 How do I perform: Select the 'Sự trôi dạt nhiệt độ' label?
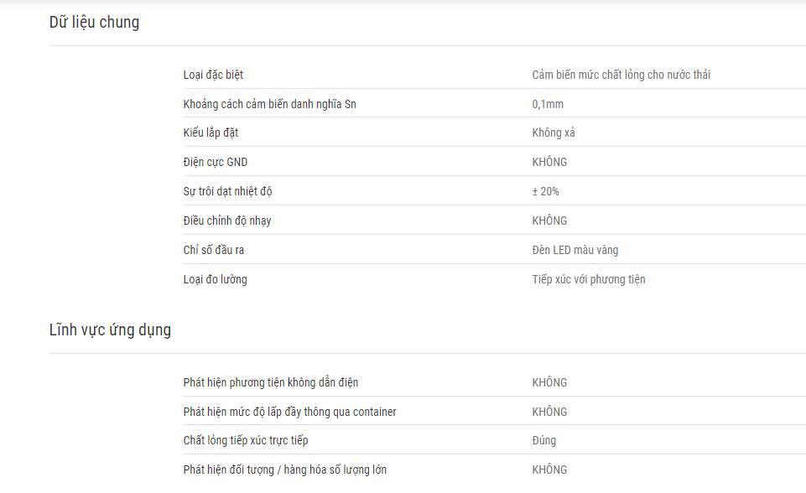point(228,192)
